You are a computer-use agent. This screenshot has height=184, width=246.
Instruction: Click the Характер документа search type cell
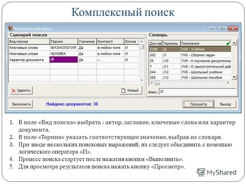[x=29, y=60]
